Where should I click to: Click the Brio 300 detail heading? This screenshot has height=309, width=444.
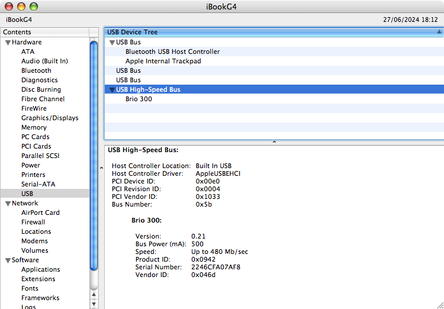[x=146, y=220]
